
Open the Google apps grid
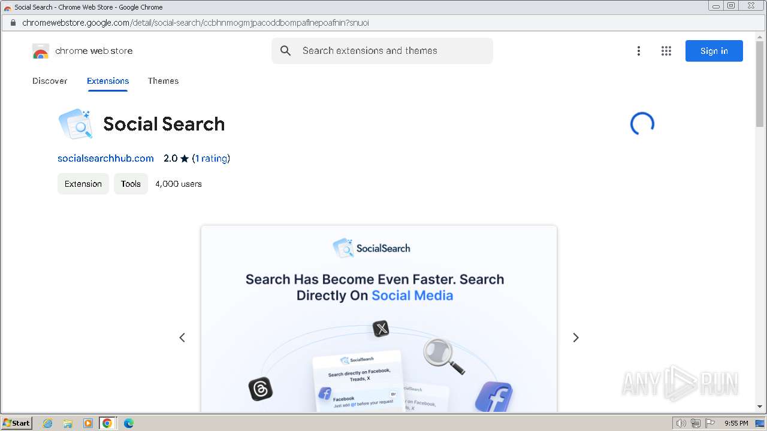pyautogui.click(x=666, y=51)
